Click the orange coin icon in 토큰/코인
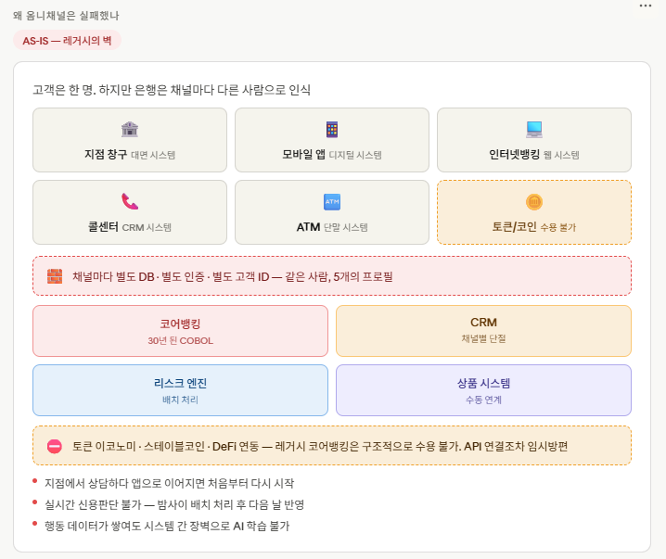666x559 pixels. [534, 201]
